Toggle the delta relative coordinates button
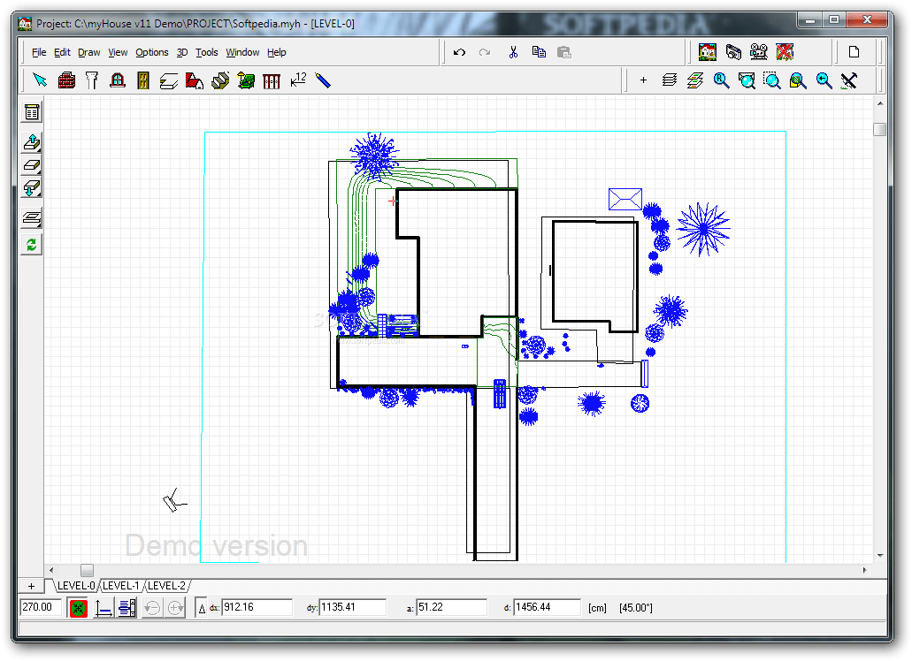The image size is (912, 661). (x=202, y=608)
